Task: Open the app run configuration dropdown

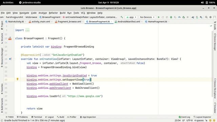Action: click(131, 17)
